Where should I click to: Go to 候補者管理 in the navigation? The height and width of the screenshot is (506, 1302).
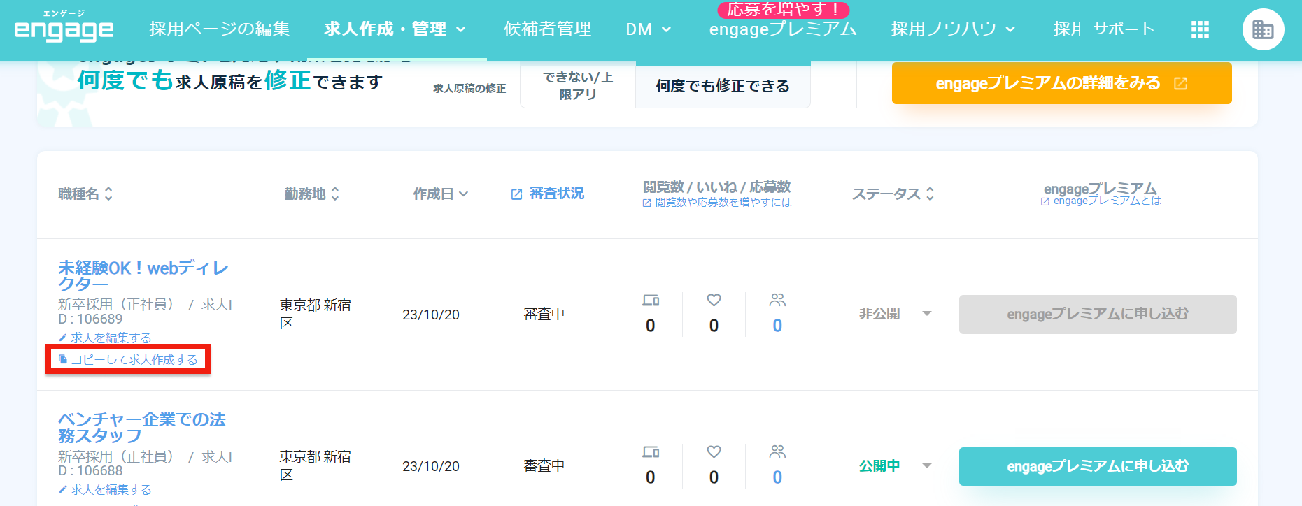click(547, 29)
